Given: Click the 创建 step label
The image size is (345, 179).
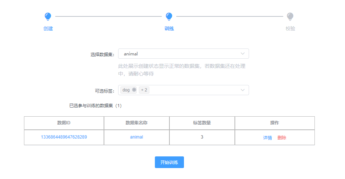Looking at the screenshot, I should 48,28.
